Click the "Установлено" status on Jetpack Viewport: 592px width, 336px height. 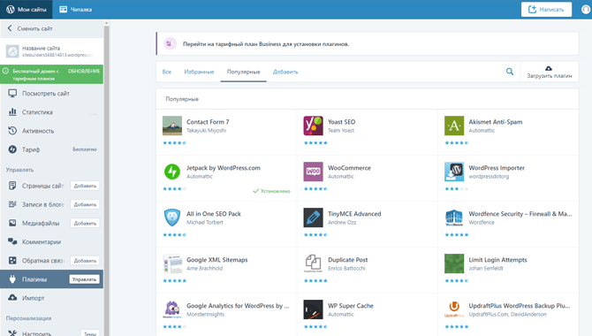[x=271, y=191]
